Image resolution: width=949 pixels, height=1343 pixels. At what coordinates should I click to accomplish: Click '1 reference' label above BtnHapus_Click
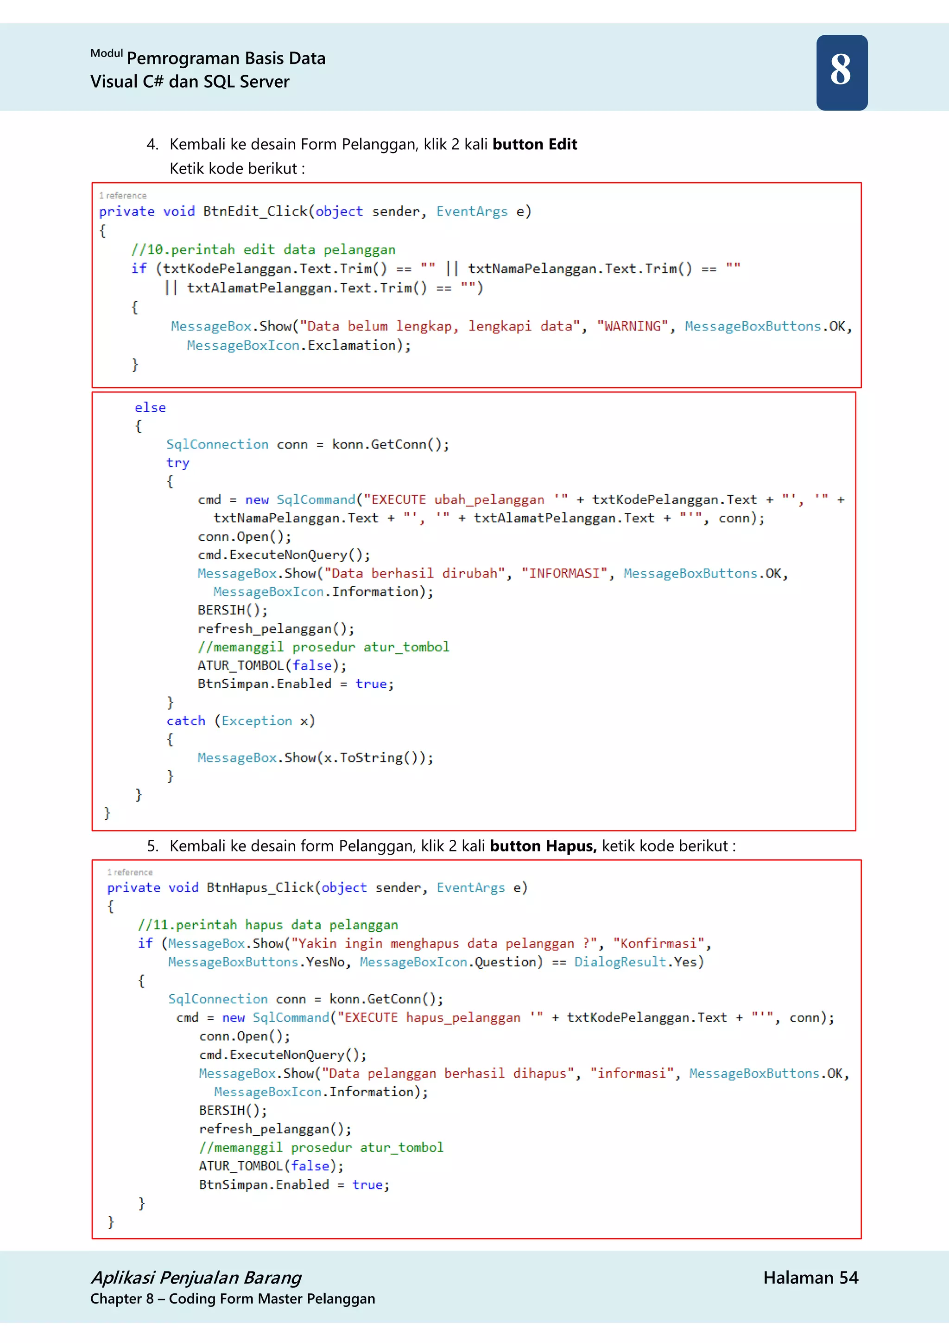point(130,872)
